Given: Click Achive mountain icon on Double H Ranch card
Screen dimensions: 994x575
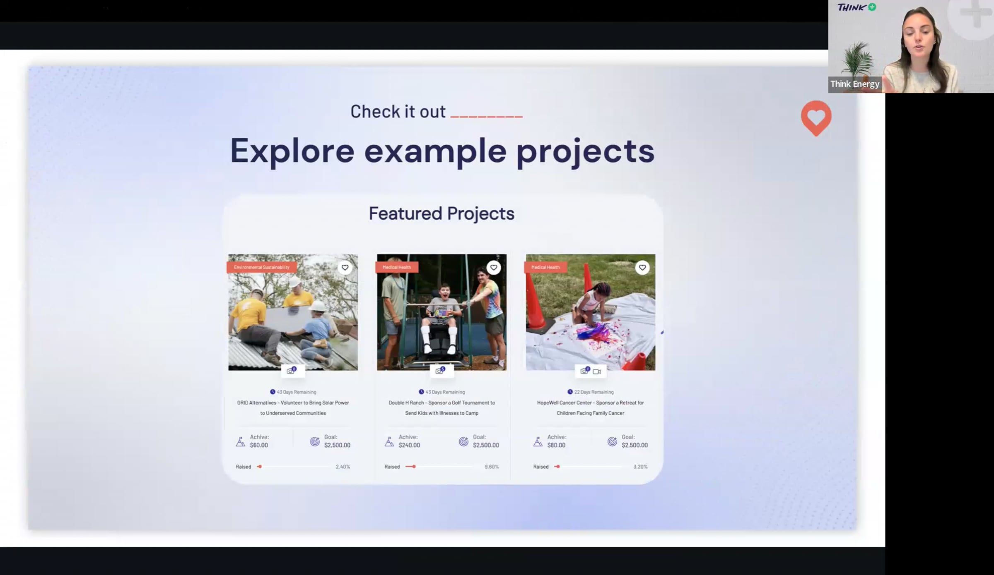Looking at the screenshot, I should (389, 441).
